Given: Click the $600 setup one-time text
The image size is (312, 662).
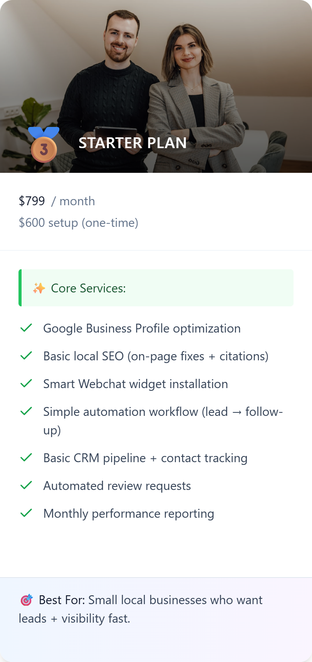Looking at the screenshot, I should (79, 223).
